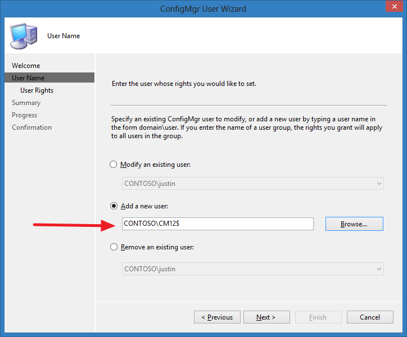The image size is (407, 337).
Task: Select the Progress step in sidebar
Action: pyautogui.click(x=24, y=115)
